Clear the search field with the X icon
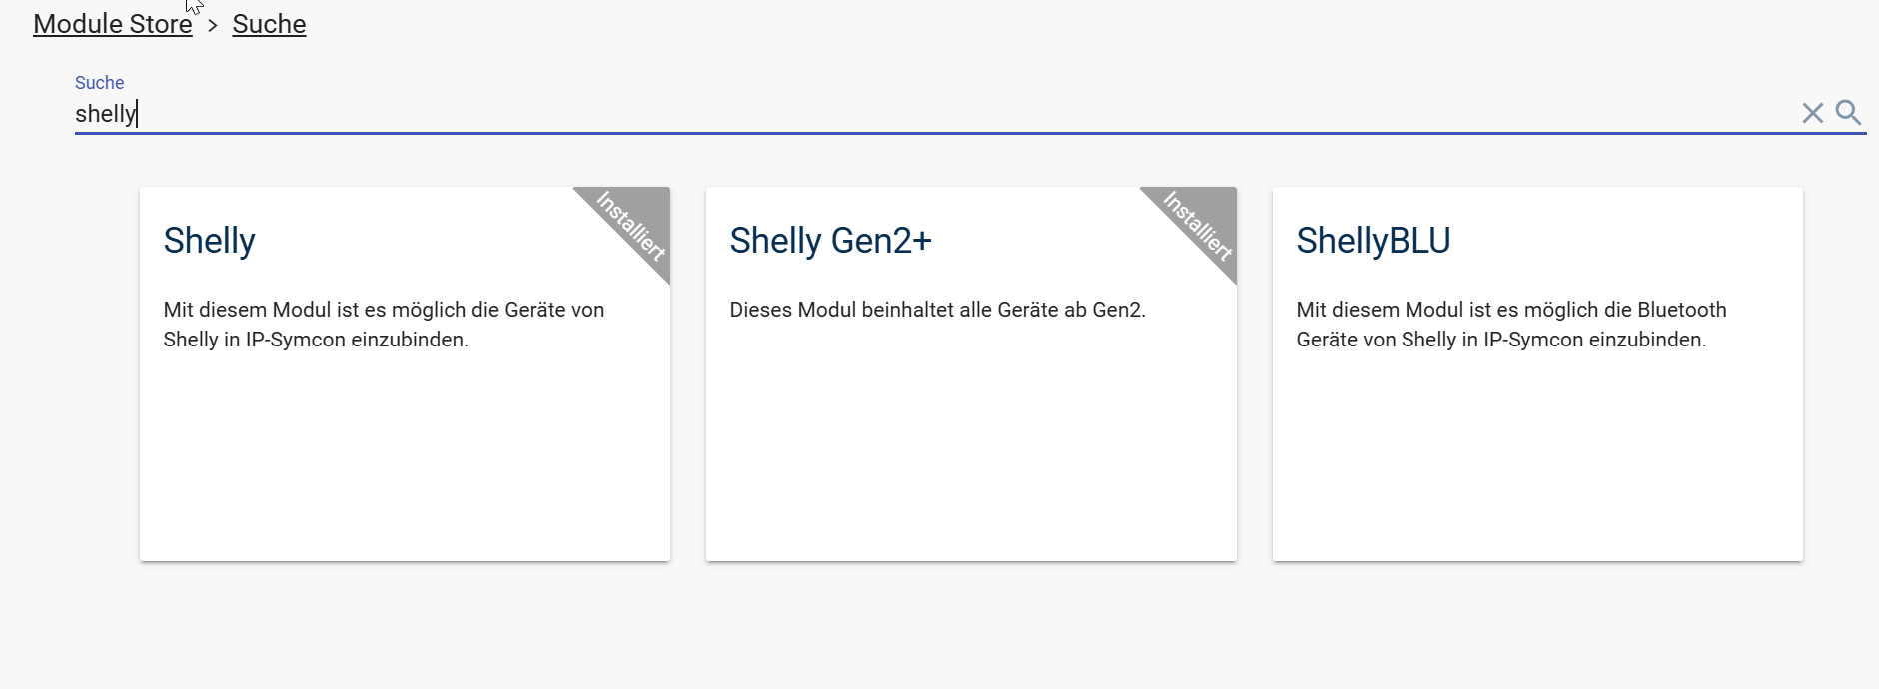The width and height of the screenshot is (1879, 689). pos(1812,113)
